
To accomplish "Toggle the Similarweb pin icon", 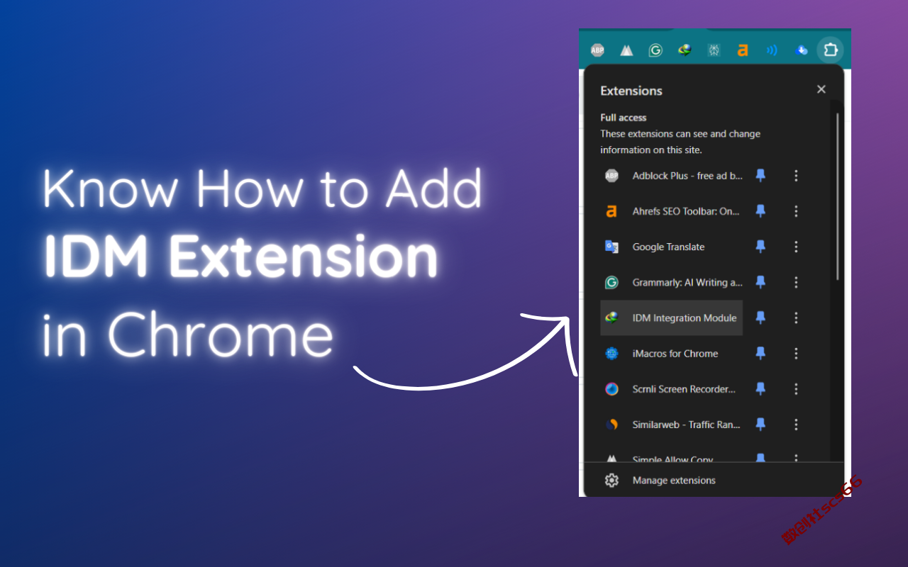I will [x=760, y=424].
